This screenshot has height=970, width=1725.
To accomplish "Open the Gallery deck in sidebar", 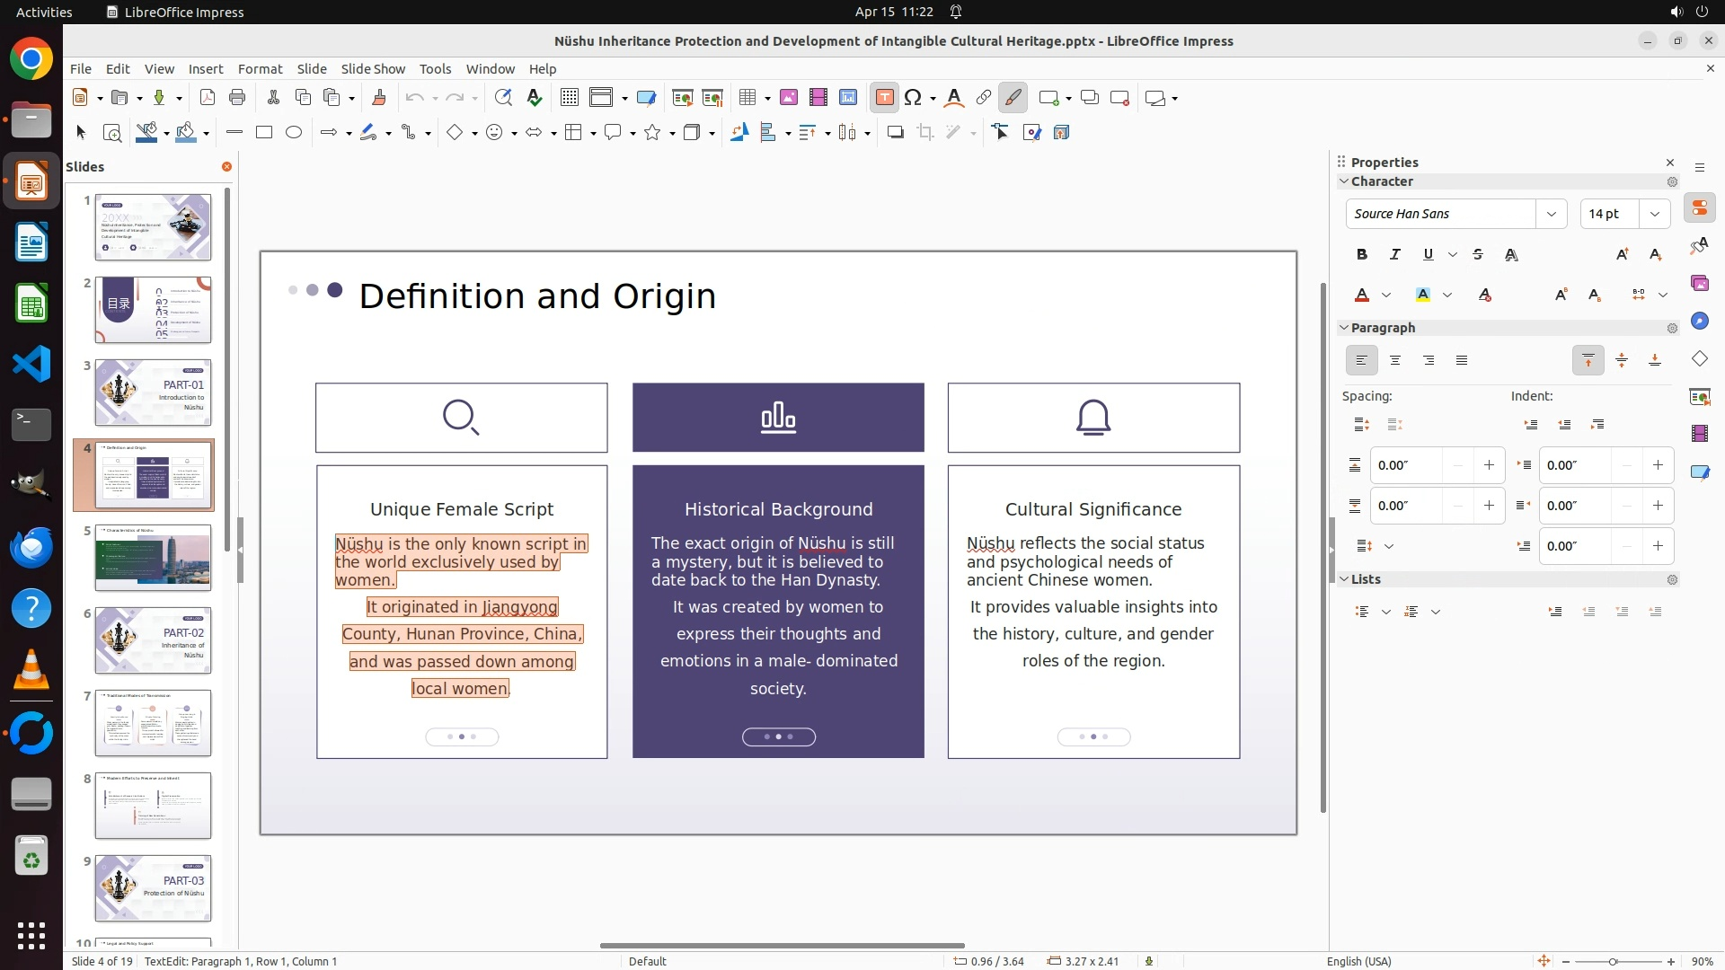I will click(1699, 283).
